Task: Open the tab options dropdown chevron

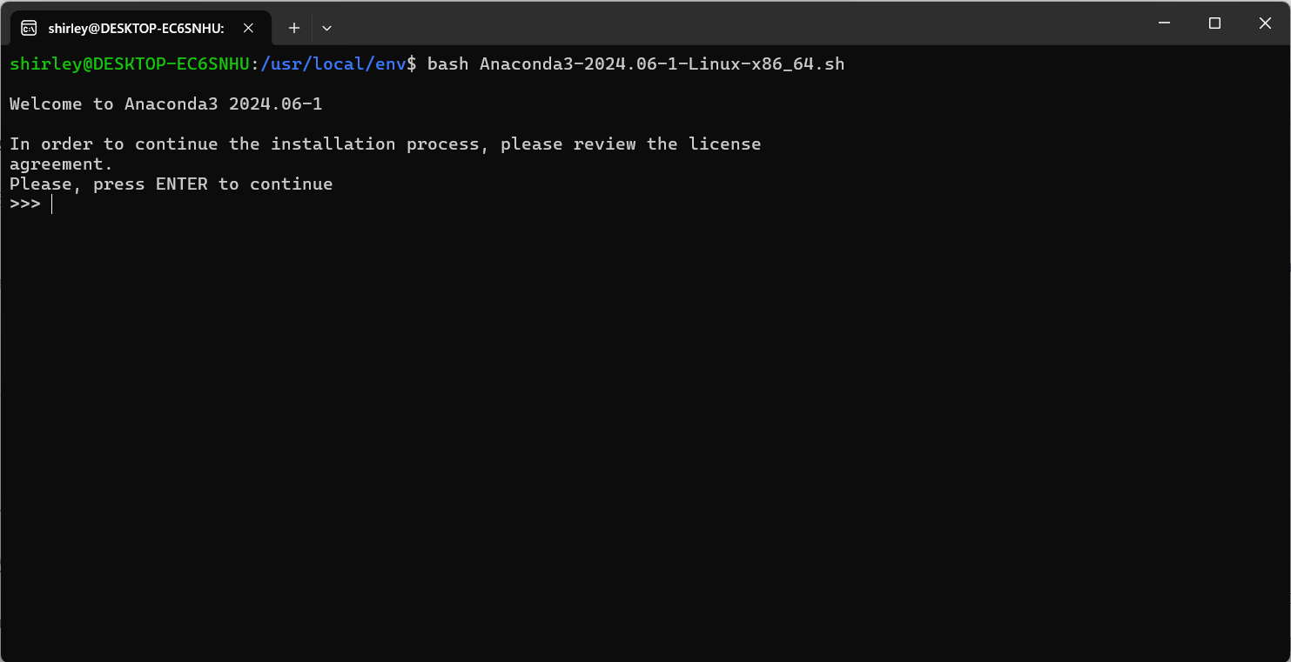Action: pyautogui.click(x=326, y=28)
